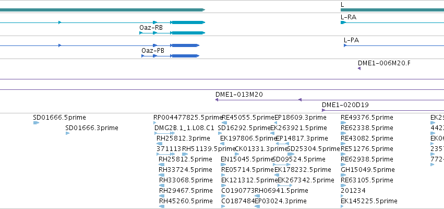The height and width of the screenshot is (209, 444).
Task: Open the RE49376.5prime EST label
Action: click(x=367, y=118)
